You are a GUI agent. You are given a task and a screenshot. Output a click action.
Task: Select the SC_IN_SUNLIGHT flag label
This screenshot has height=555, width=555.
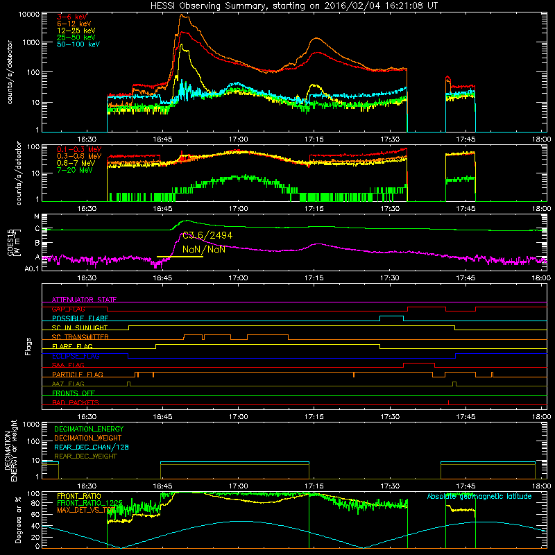click(x=80, y=327)
